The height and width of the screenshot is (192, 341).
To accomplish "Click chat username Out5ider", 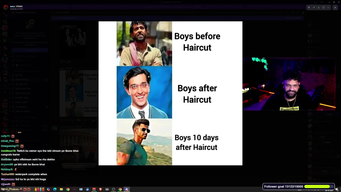I will coord(7,159).
